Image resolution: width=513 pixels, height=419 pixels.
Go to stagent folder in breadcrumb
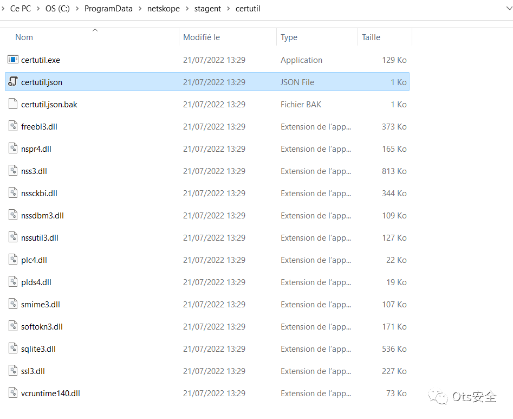tap(207, 9)
